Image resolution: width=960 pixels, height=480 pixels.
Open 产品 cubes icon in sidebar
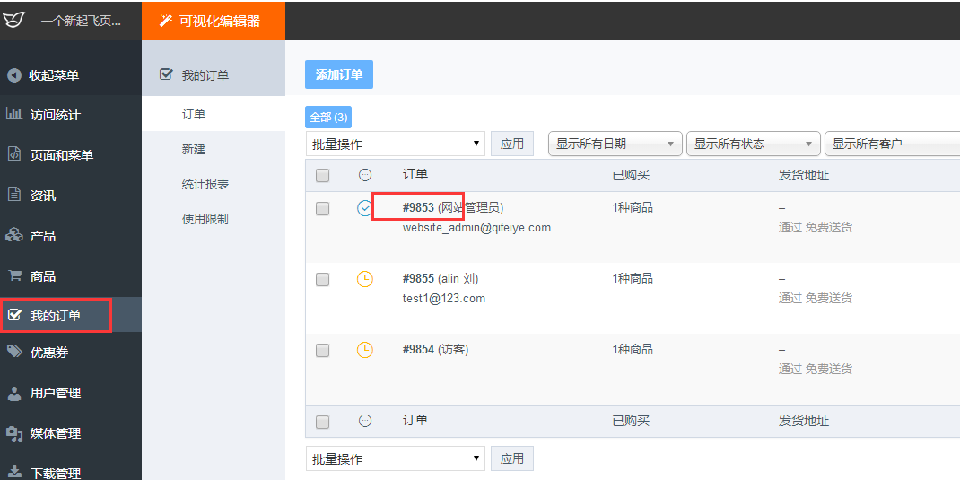[14, 235]
